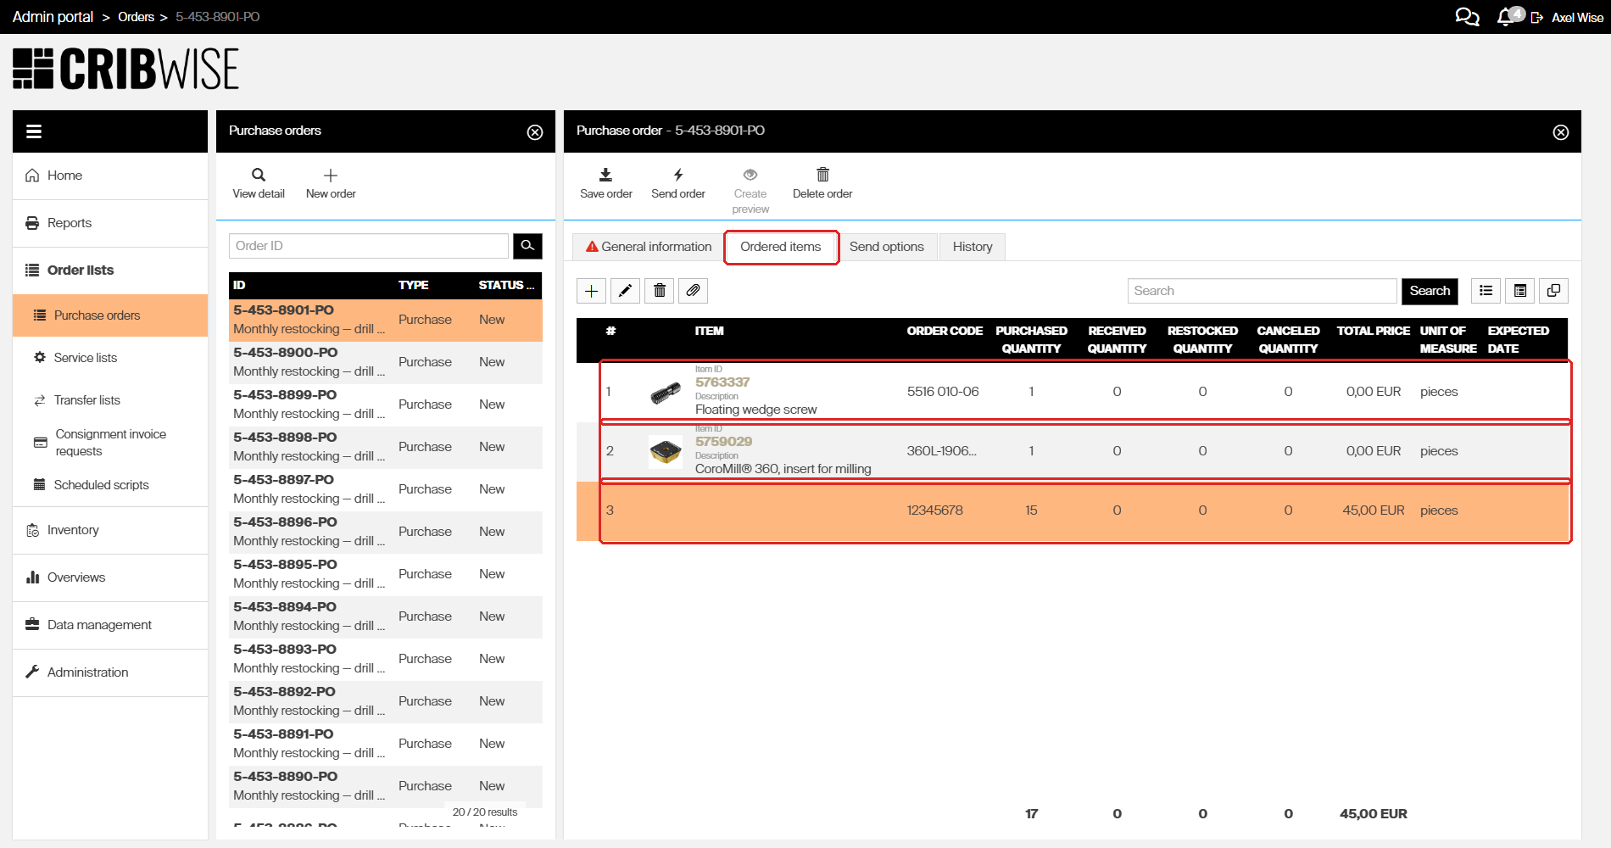Expand the Data management menu
The image size is (1611, 848).
point(99,625)
